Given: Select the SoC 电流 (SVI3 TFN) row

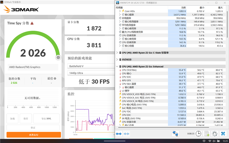Looking at the screenshot, I should click(170, 108).
